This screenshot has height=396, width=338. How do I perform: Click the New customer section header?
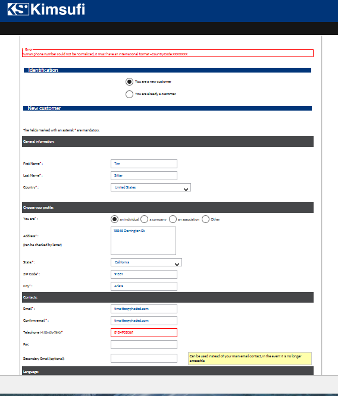(x=167, y=108)
